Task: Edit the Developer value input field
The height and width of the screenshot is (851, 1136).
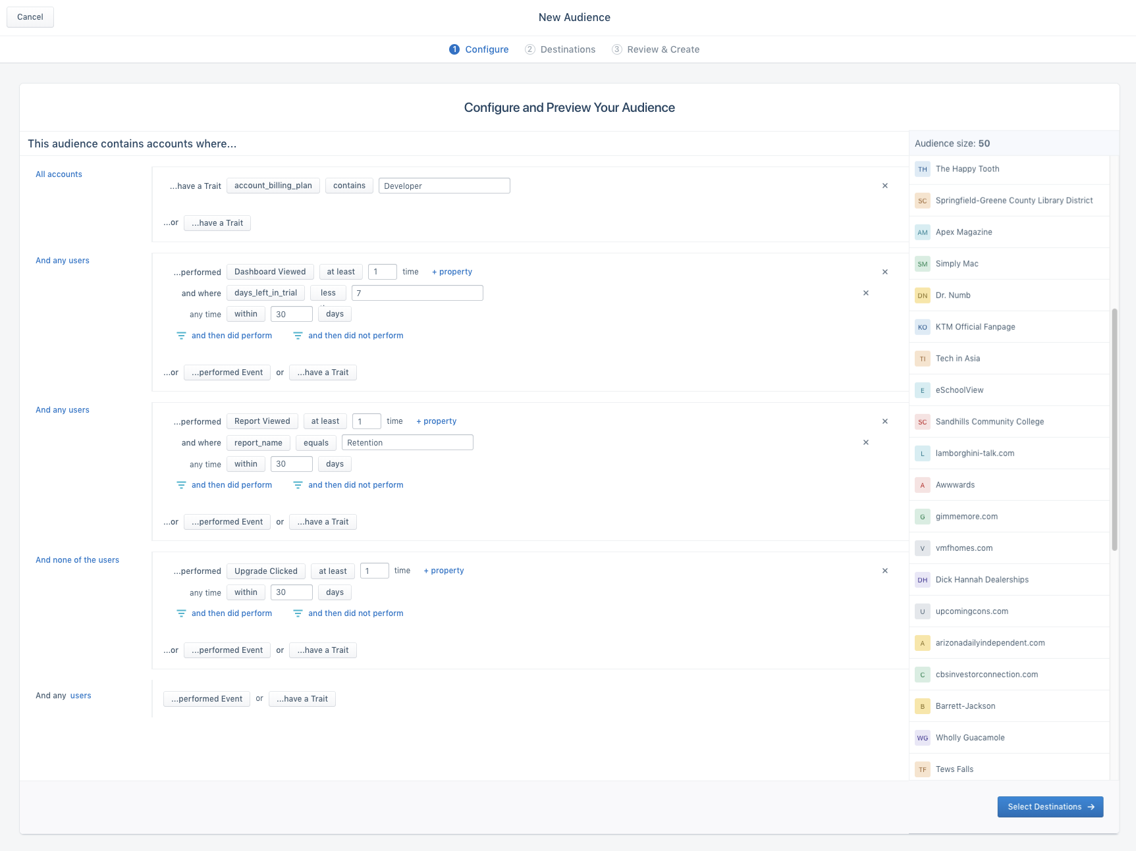Action: 445,186
